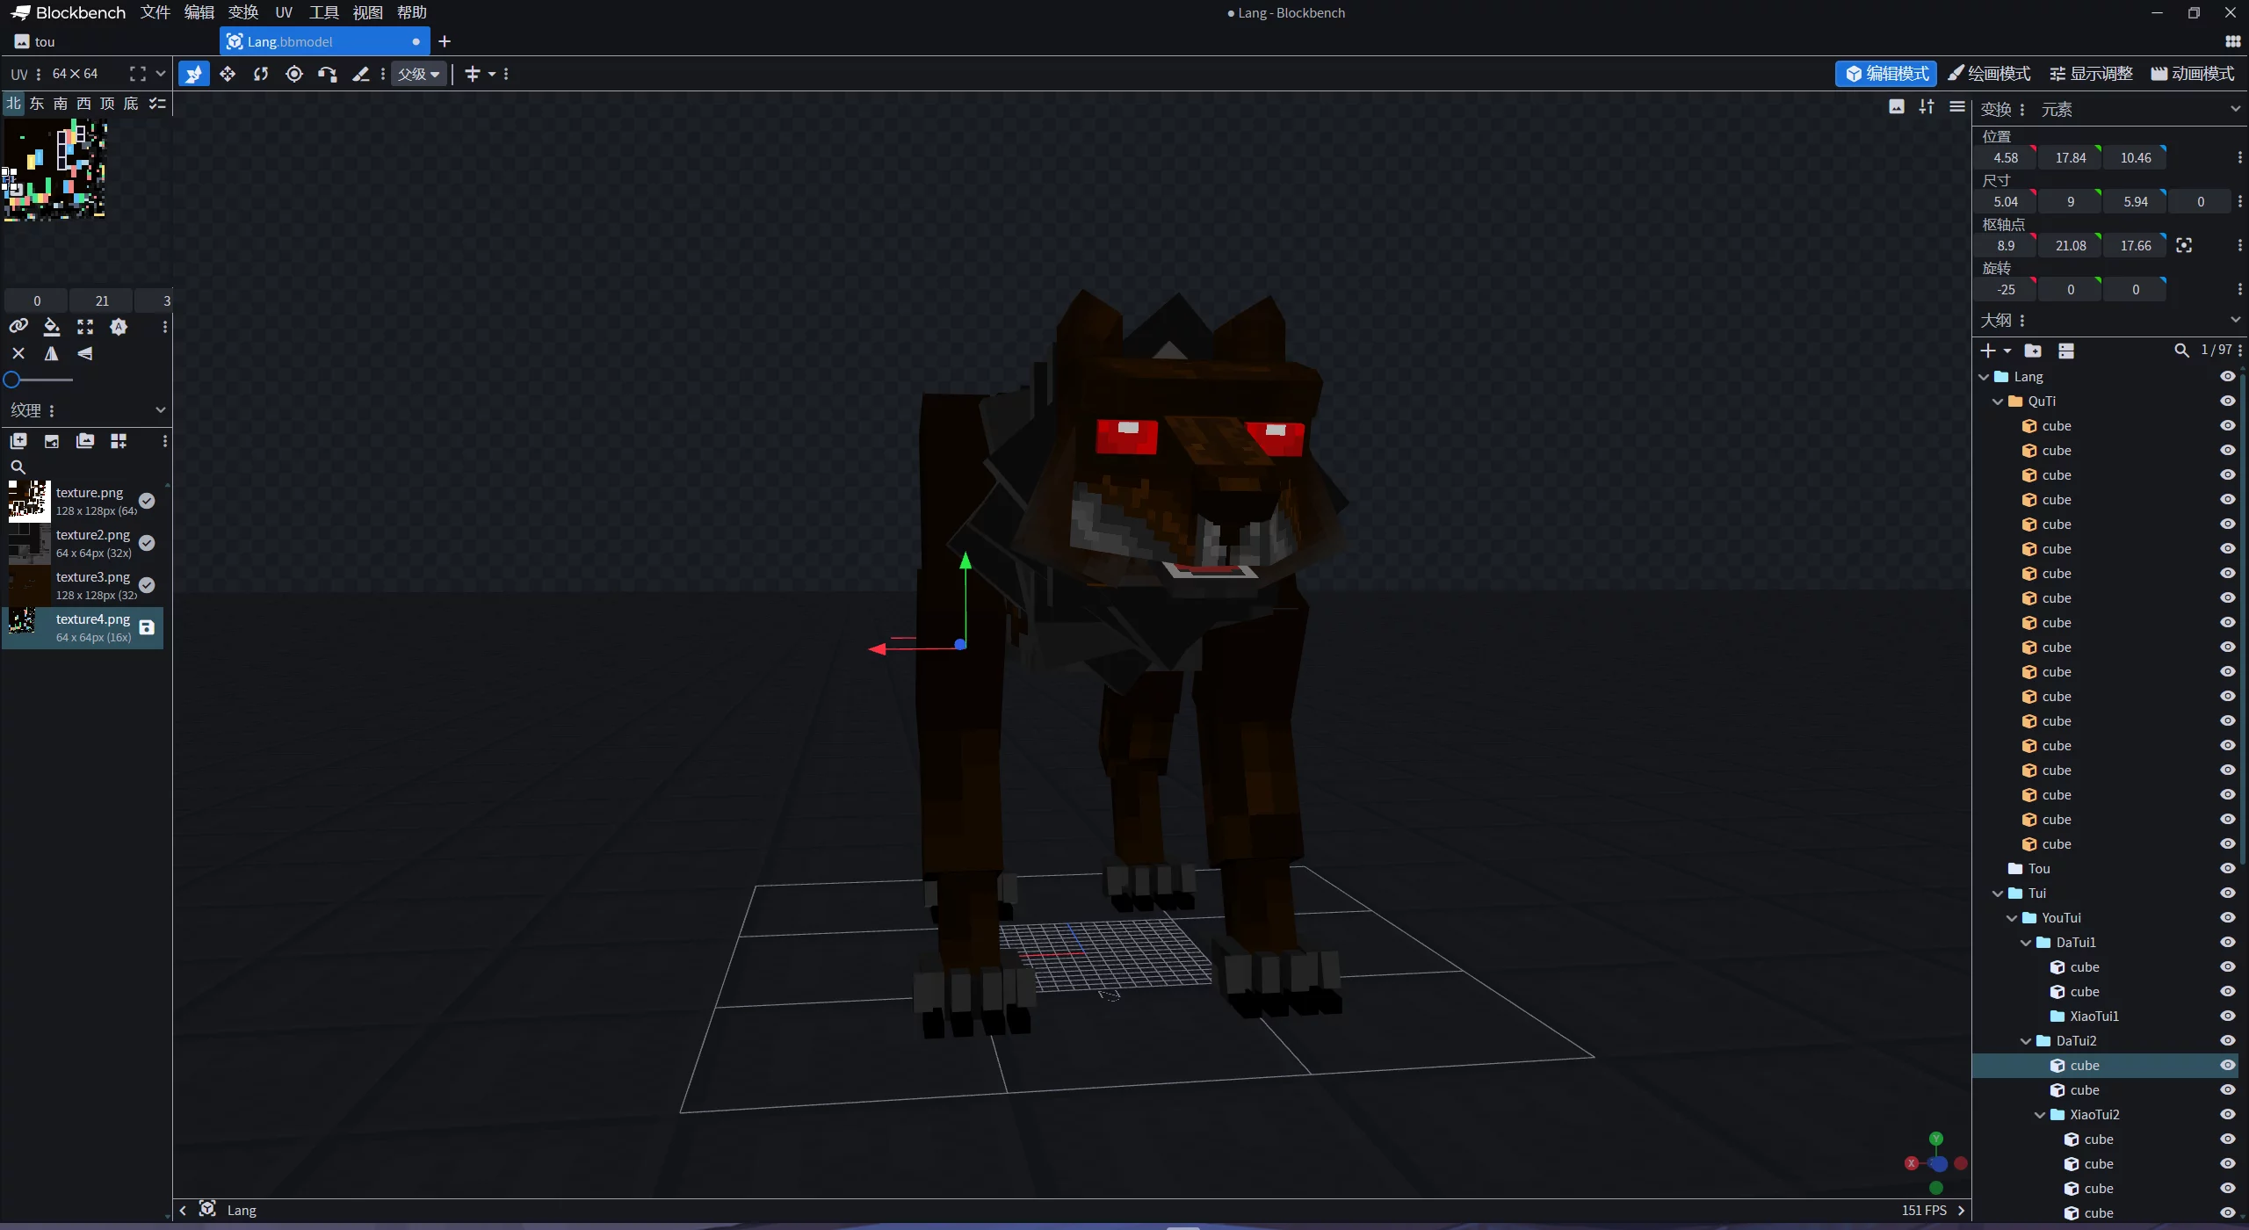Image resolution: width=2249 pixels, height=1230 pixels.
Task: Click the position X field 4.58
Action: (x=2006, y=158)
